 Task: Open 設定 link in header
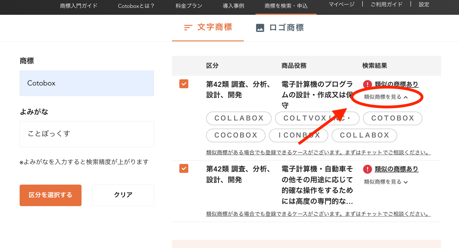(x=424, y=4)
